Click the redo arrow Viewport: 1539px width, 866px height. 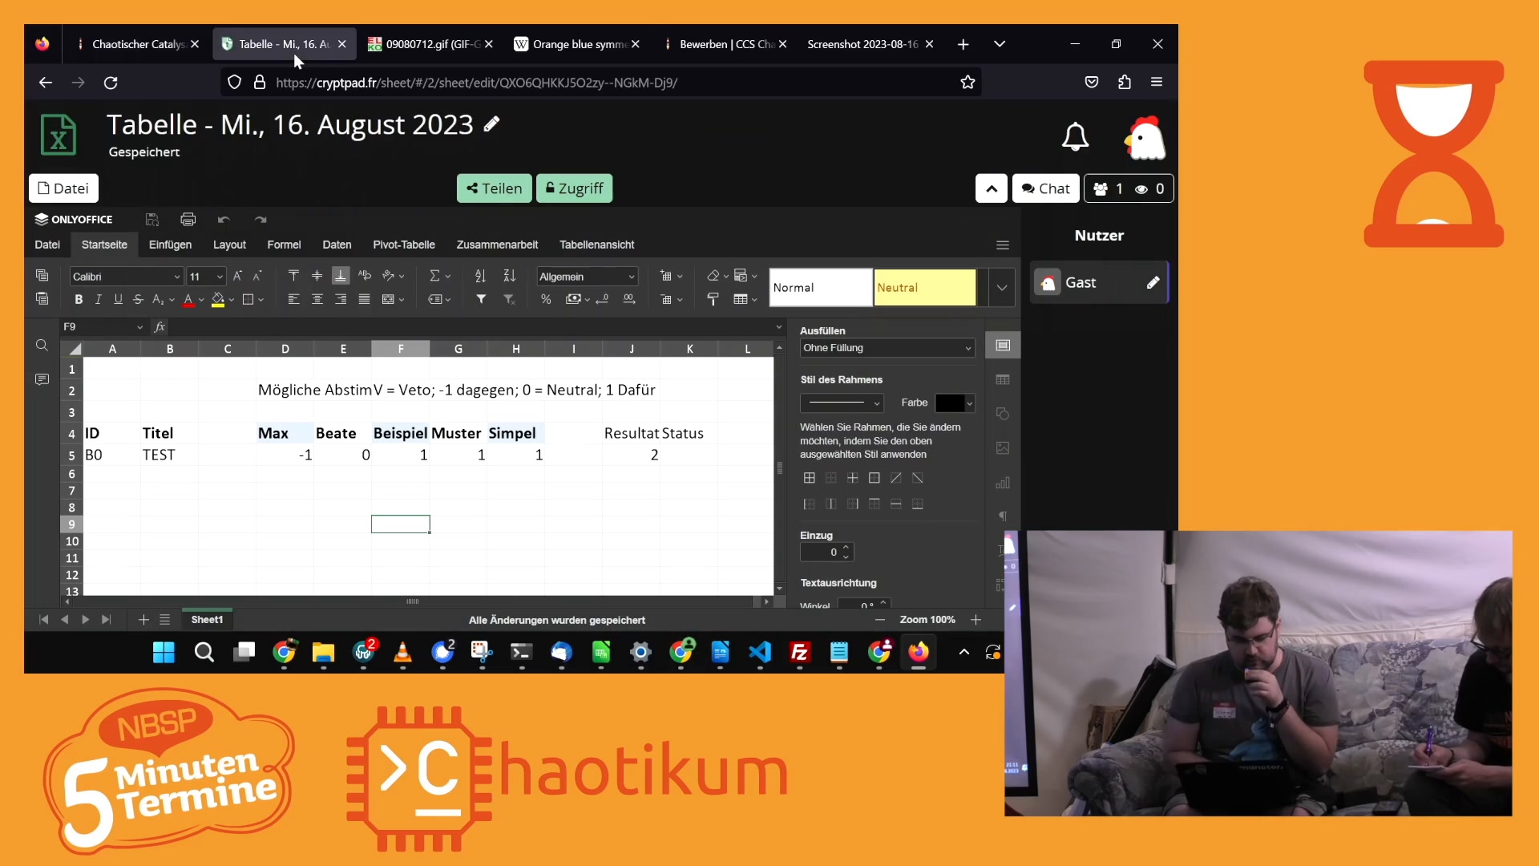(260, 220)
